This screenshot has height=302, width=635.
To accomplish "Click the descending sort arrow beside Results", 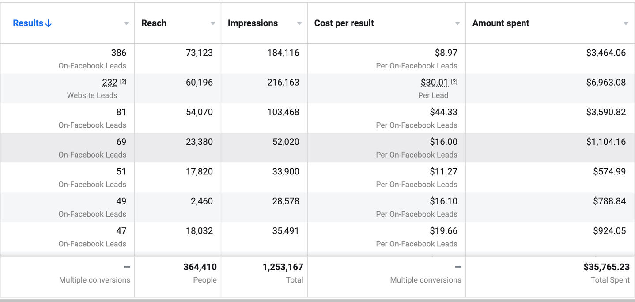I will 49,23.
